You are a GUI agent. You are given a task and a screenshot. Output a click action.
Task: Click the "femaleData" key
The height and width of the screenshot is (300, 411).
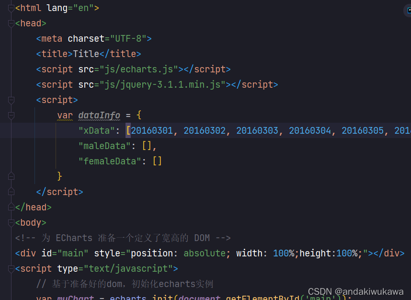[110, 161]
